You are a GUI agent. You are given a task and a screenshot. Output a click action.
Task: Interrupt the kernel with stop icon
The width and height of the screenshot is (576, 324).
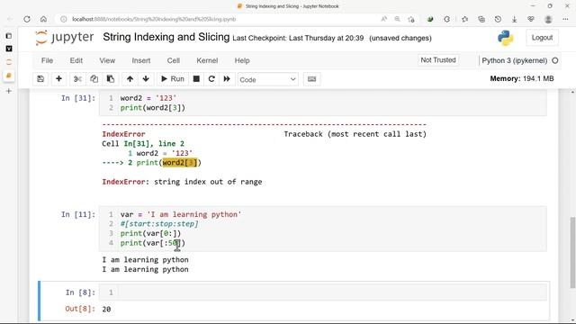(196, 79)
